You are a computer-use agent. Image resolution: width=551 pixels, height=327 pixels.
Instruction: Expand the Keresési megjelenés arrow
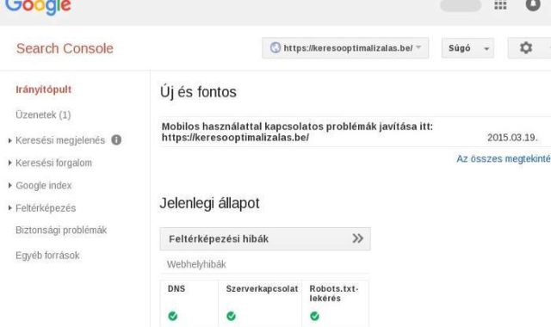(x=9, y=140)
